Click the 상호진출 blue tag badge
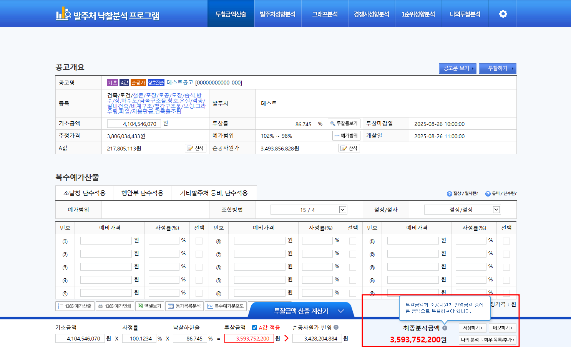 [156, 83]
